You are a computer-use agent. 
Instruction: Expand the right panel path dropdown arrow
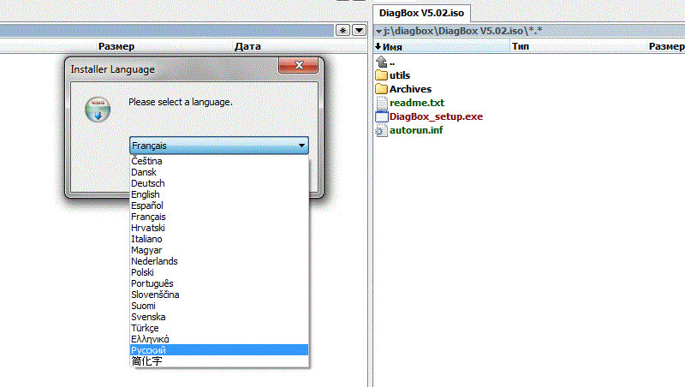pyautogui.click(x=379, y=31)
